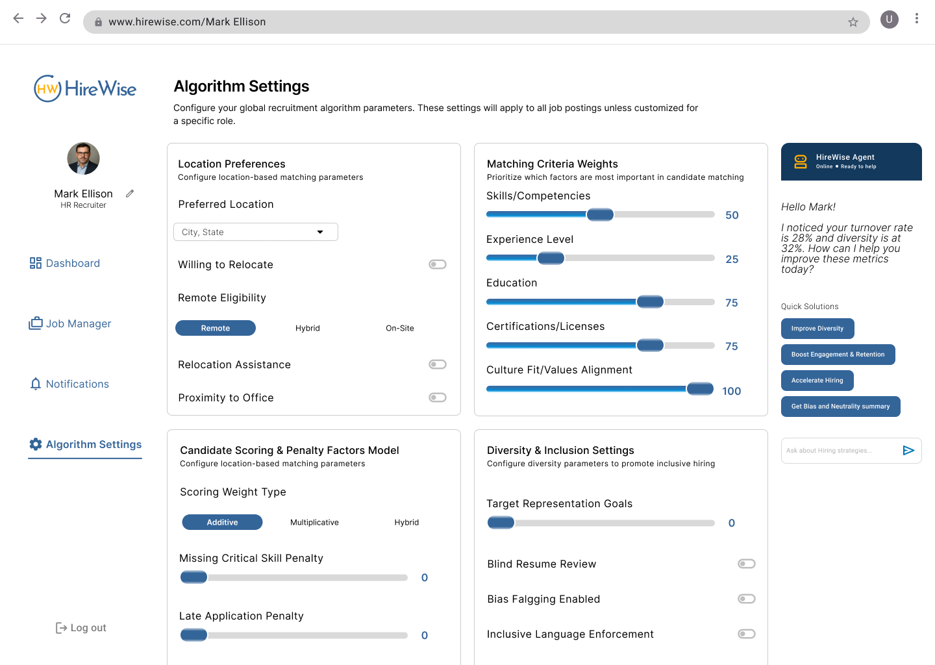Select Hybrid remote eligibility option

click(x=307, y=328)
